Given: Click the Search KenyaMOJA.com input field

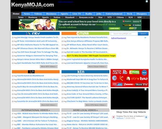Looking at the screenshot, I should pyautogui.click(x=124, y=34).
